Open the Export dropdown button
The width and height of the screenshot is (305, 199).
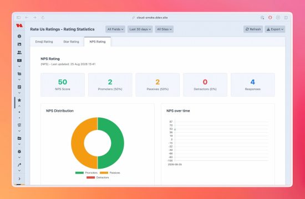point(275,29)
